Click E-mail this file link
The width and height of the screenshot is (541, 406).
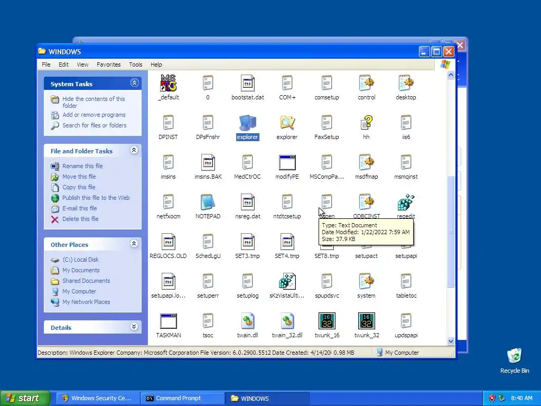pos(79,208)
